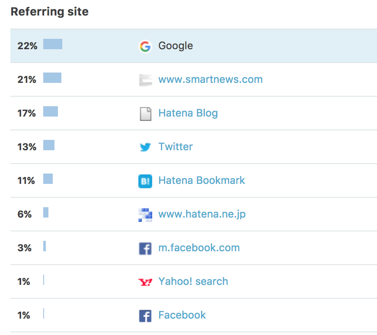The image size is (377, 335).
Task: Click the 17% percentage value
Action: [x=26, y=113]
